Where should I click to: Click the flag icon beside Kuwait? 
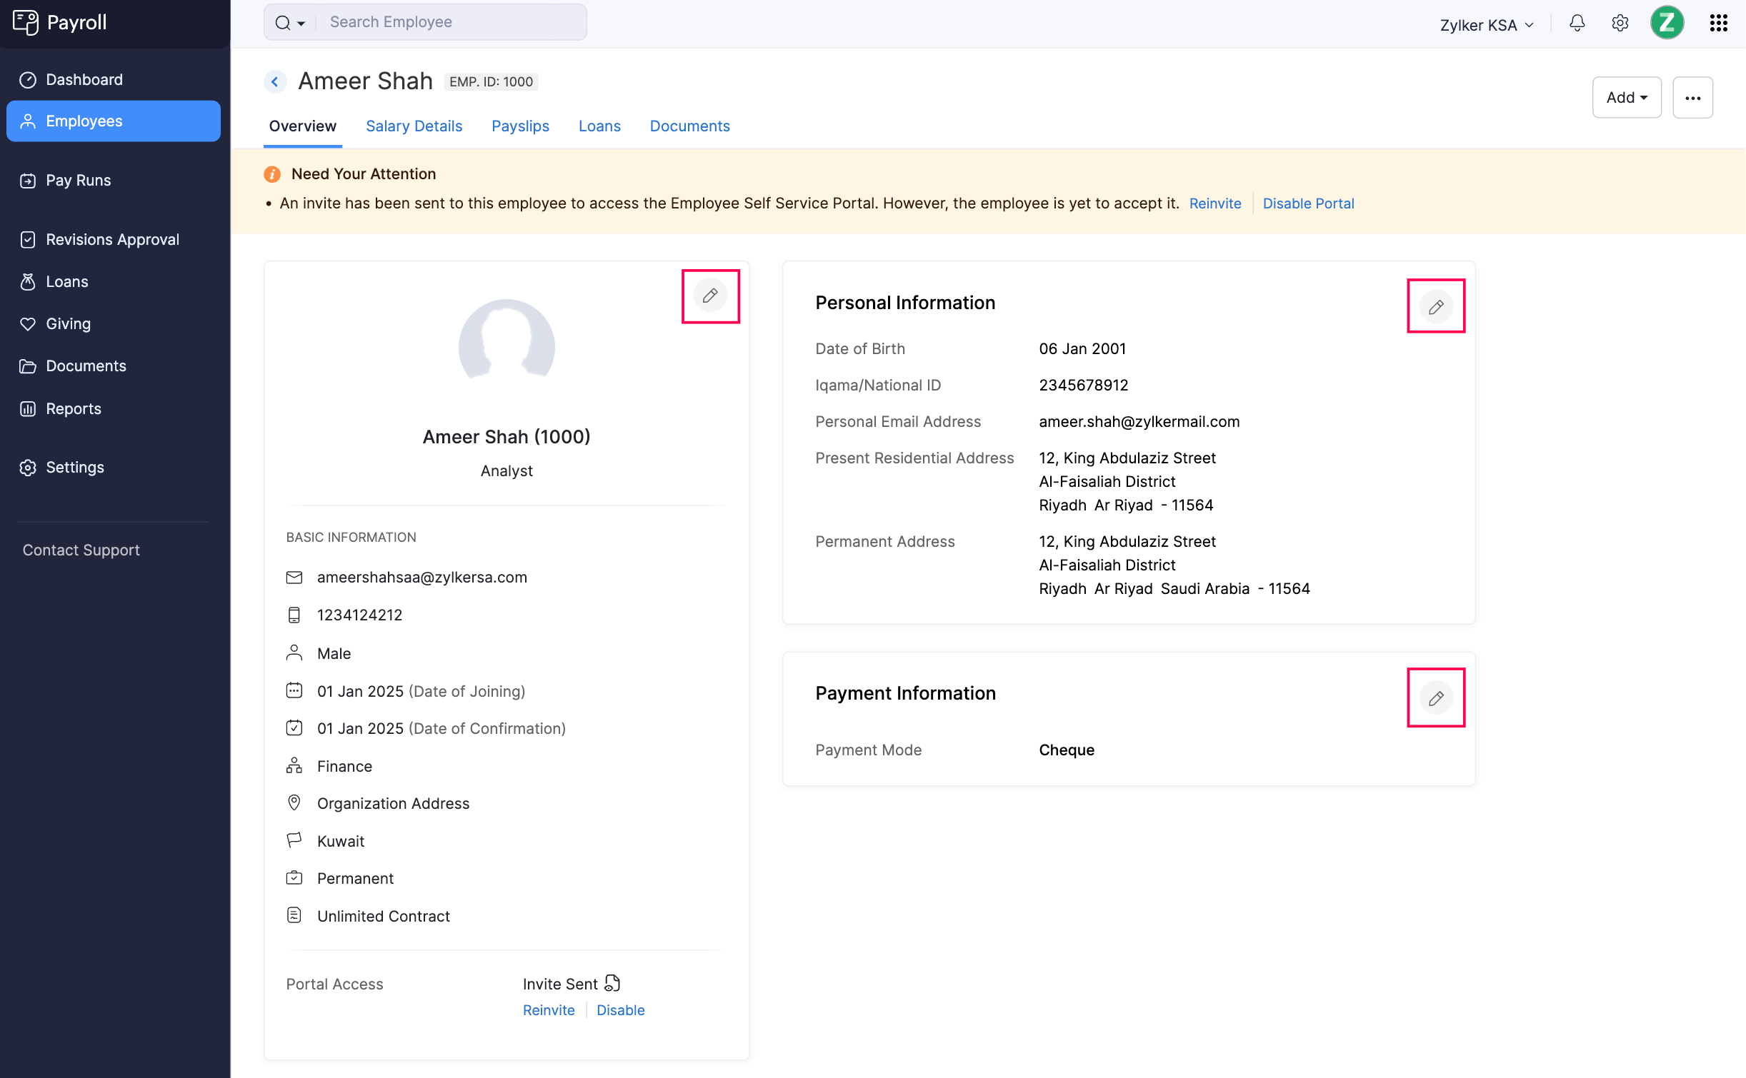[x=294, y=840]
